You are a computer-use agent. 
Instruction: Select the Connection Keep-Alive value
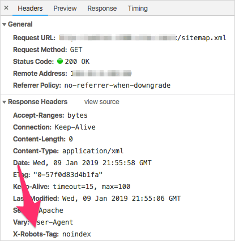75,127
